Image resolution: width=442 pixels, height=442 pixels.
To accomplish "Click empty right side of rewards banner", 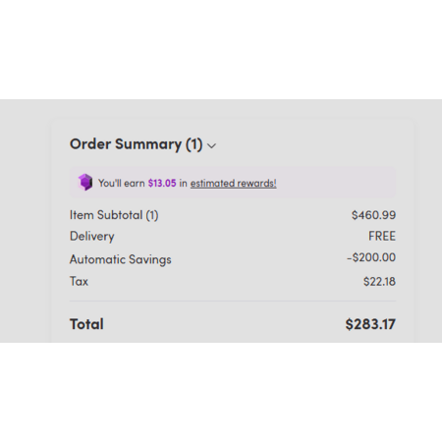I will pos(337,183).
